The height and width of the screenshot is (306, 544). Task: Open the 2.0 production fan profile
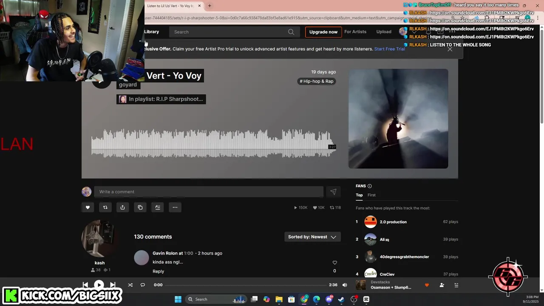(393, 222)
